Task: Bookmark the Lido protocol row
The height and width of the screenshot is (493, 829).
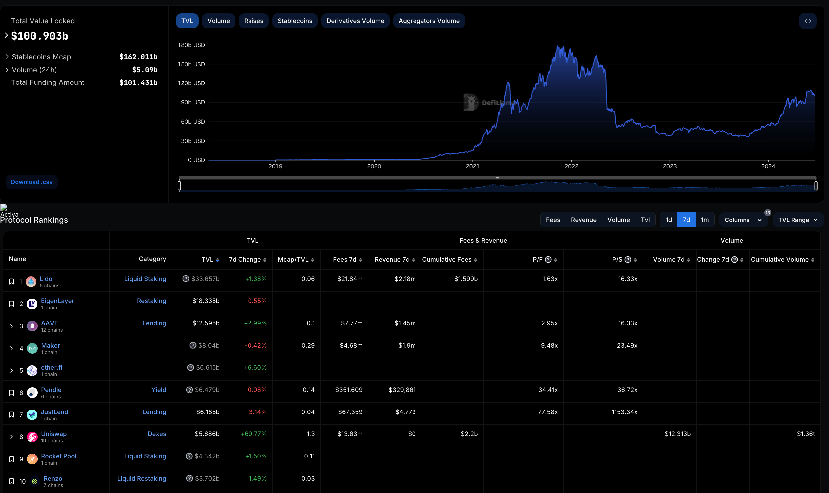Action: click(x=11, y=282)
